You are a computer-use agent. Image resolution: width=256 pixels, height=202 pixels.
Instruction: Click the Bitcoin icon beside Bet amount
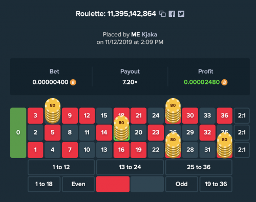click(x=73, y=82)
